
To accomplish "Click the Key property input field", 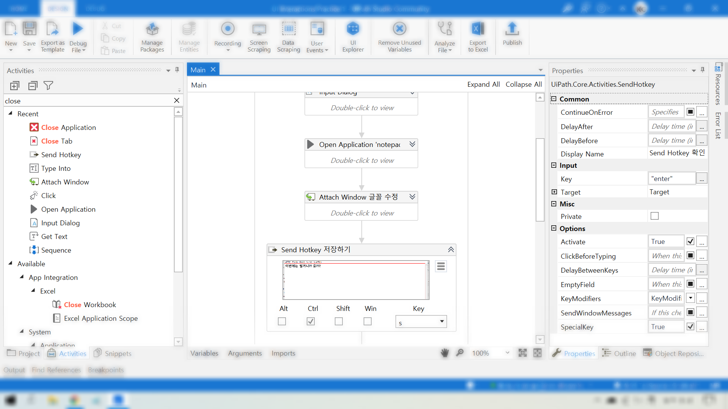I will pyautogui.click(x=672, y=178).
